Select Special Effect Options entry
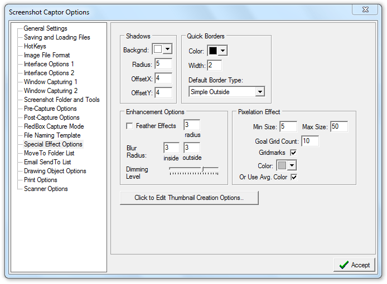The image size is (387, 284). point(53,144)
